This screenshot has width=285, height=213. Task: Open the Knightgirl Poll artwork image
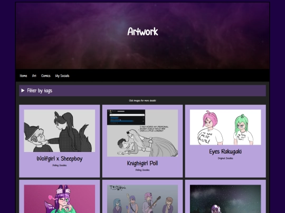(142, 133)
